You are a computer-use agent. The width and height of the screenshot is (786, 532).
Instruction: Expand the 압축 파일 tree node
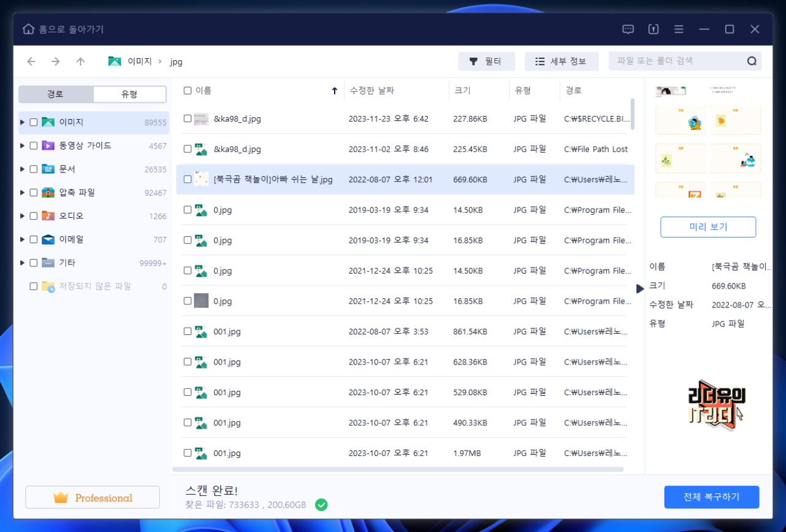[23, 193]
